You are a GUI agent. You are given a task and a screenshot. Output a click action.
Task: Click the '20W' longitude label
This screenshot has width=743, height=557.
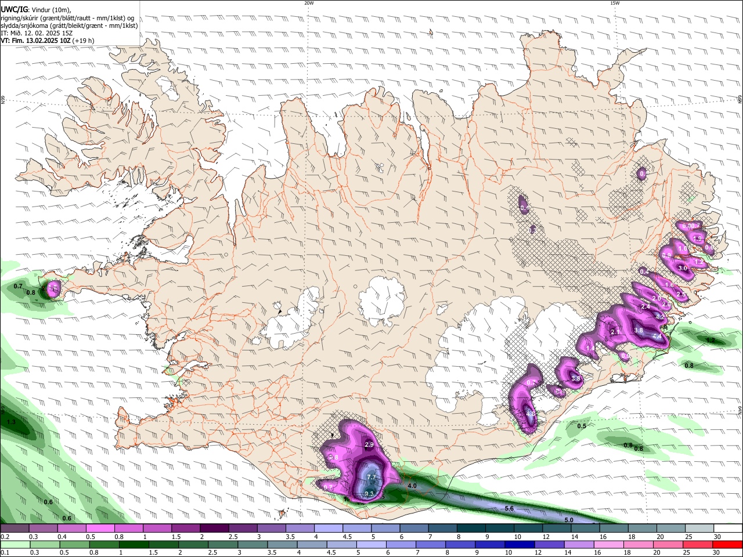coord(309,3)
